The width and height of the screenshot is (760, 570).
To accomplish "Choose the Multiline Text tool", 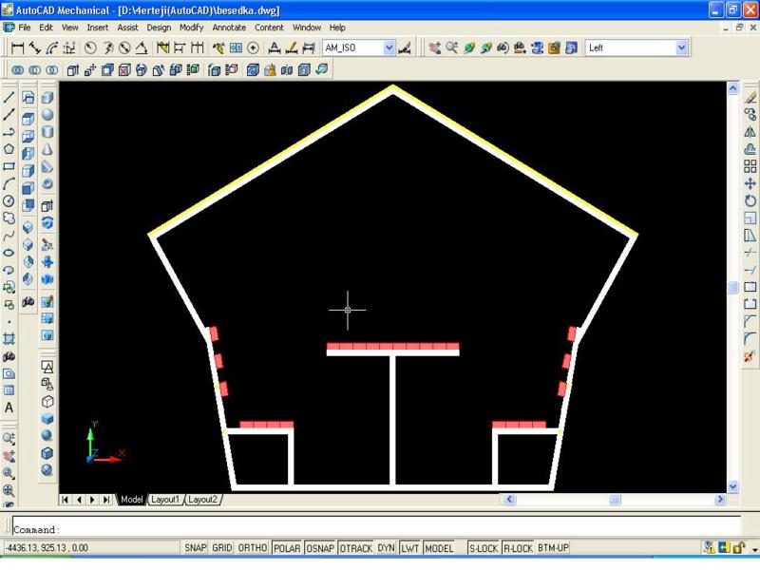I will (x=9, y=408).
